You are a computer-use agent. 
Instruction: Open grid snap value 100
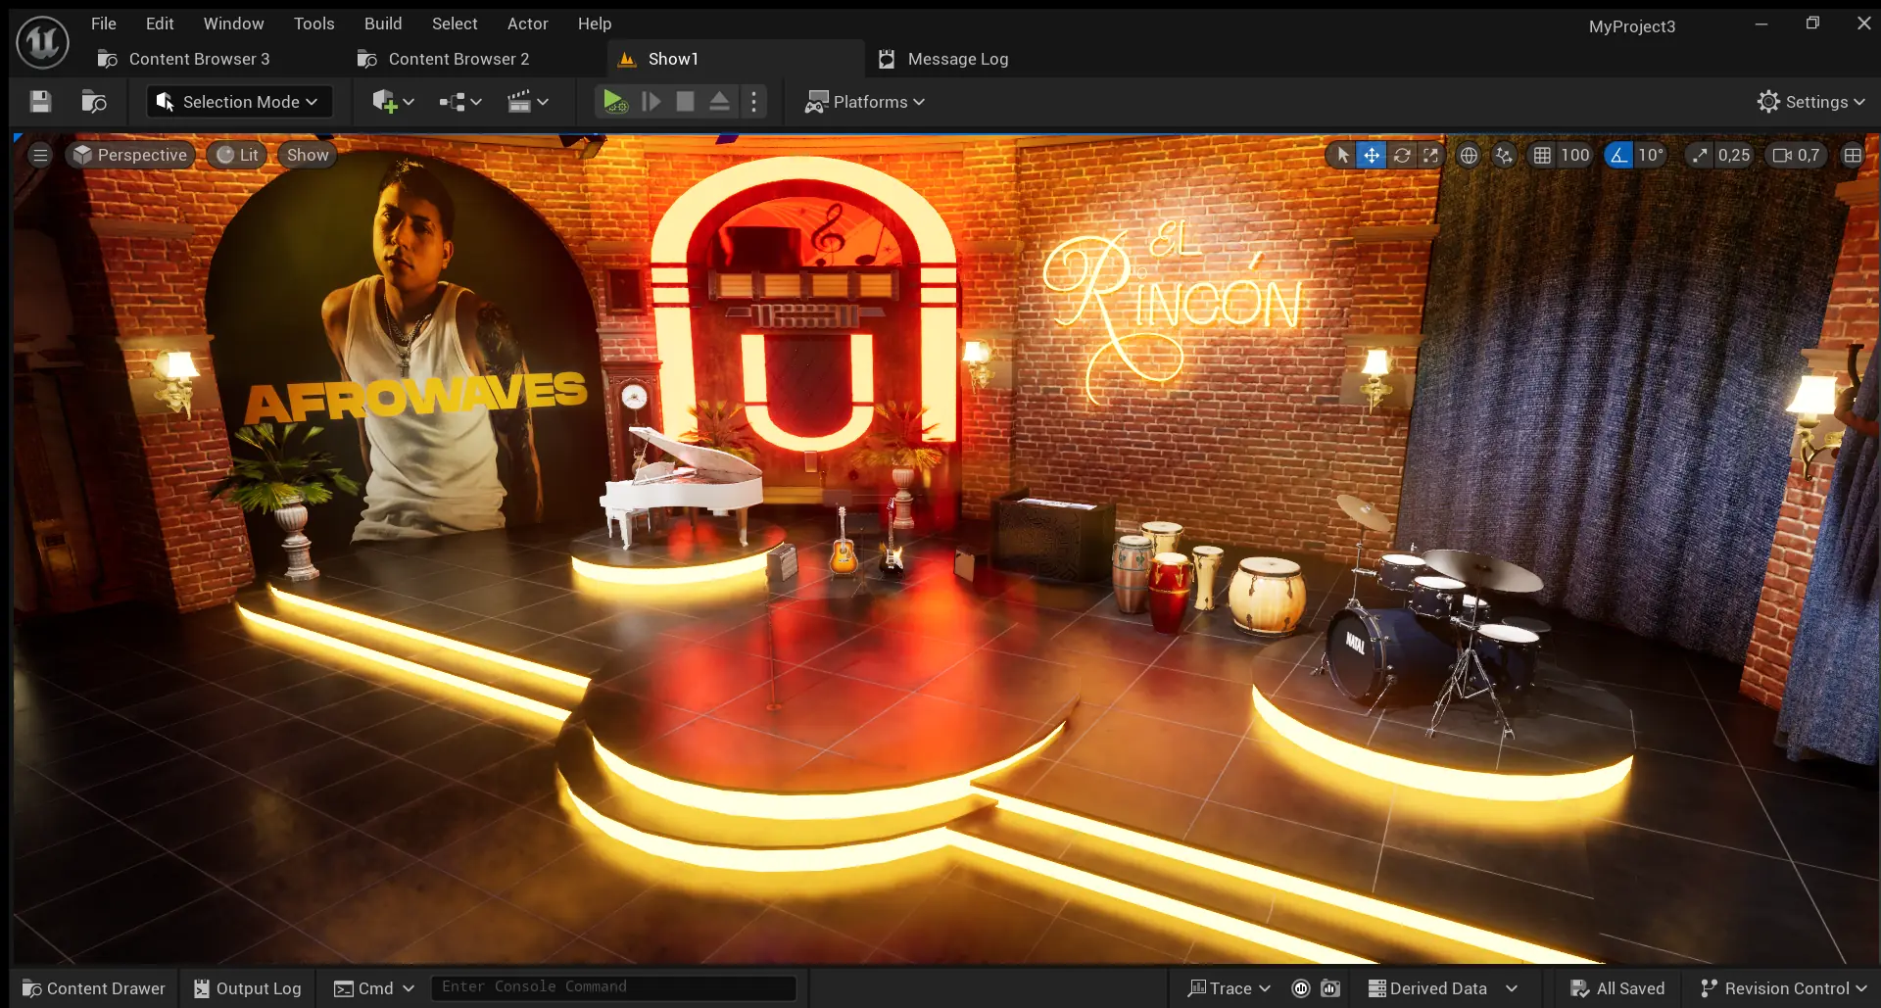pos(1575,155)
